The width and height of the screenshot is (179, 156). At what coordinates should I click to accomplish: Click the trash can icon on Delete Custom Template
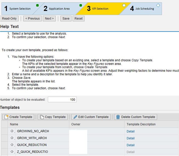coord(118,117)
